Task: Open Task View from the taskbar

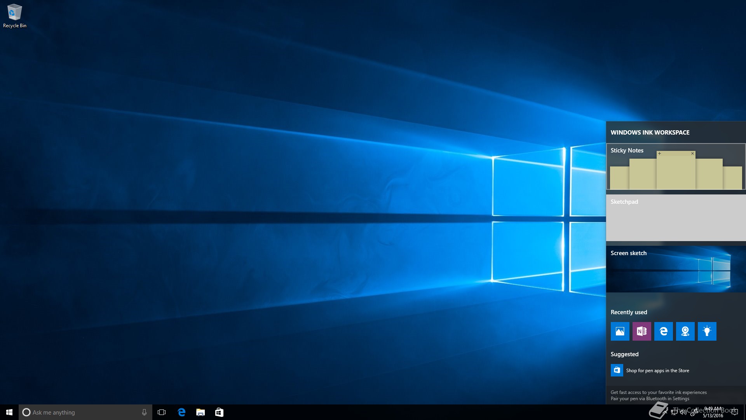Action: pyautogui.click(x=162, y=412)
